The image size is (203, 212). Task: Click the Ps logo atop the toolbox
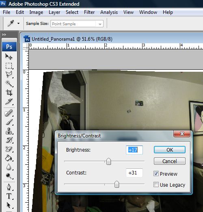click(x=9, y=46)
